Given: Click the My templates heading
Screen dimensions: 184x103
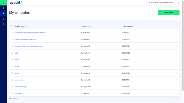Looking at the screenshot, I should (20, 12).
